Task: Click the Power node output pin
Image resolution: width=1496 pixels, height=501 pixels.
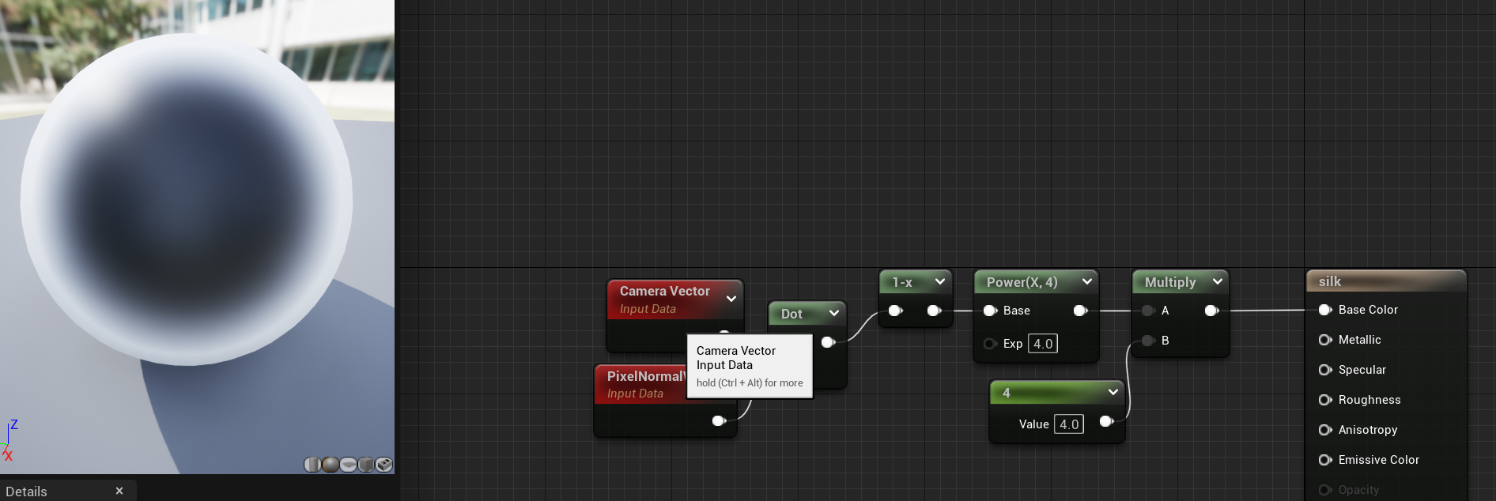Action: tap(1080, 311)
